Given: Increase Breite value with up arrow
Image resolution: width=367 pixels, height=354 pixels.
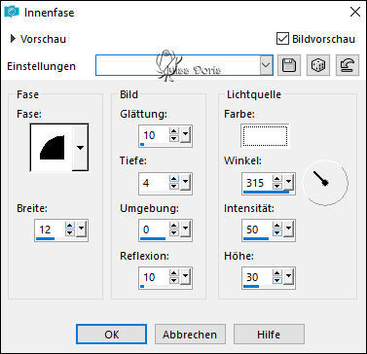Looking at the screenshot, I should [x=70, y=226].
